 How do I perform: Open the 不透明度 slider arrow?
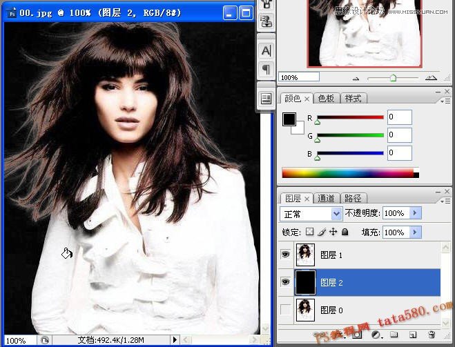(x=415, y=213)
